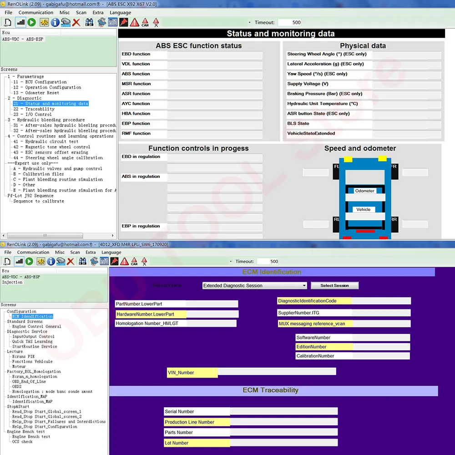Click the red X icon in the upper ABS ESC toolbar
The image size is (455, 455).
tap(76, 22)
